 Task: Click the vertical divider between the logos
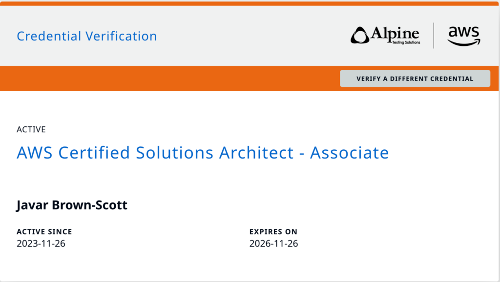[x=434, y=36]
